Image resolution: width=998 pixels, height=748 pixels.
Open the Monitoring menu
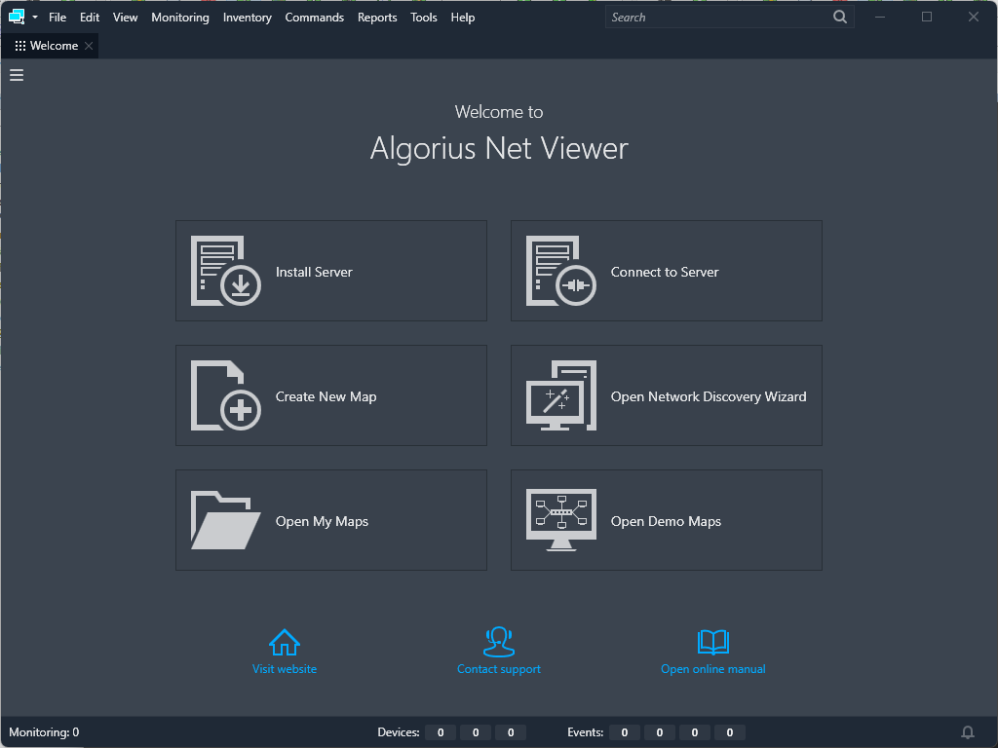click(x=180, y=18)
